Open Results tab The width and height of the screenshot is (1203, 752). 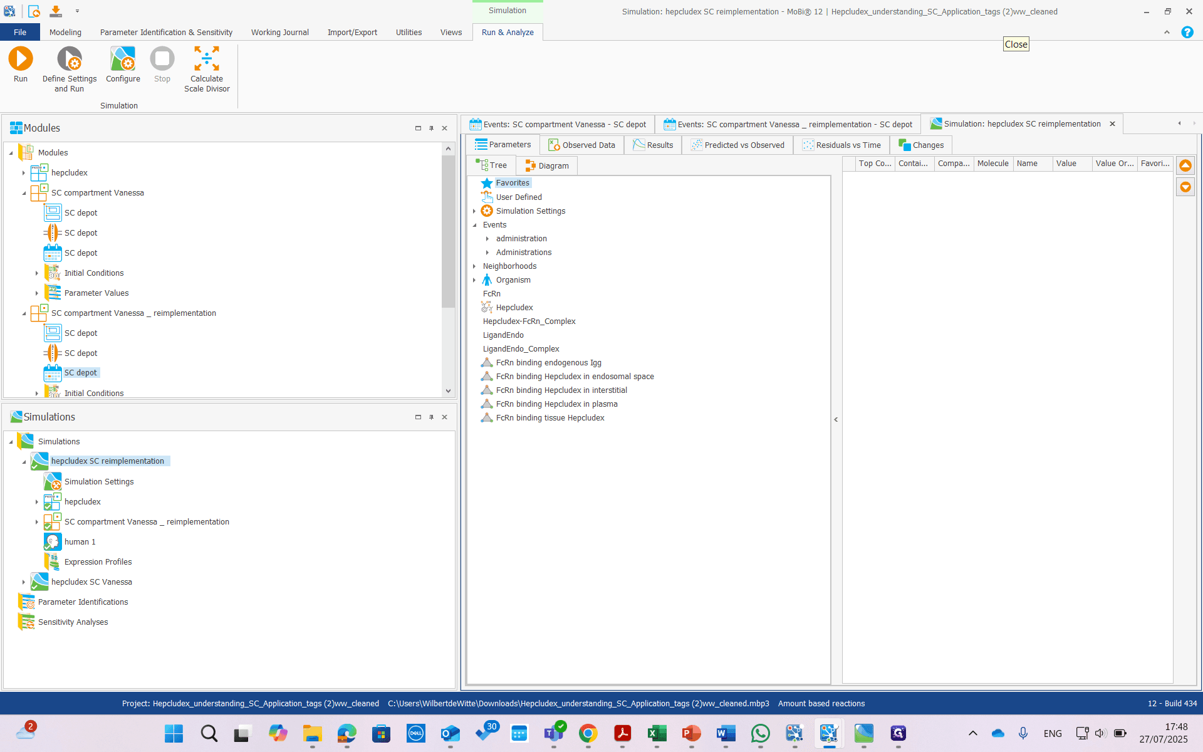tap(653, 145)
